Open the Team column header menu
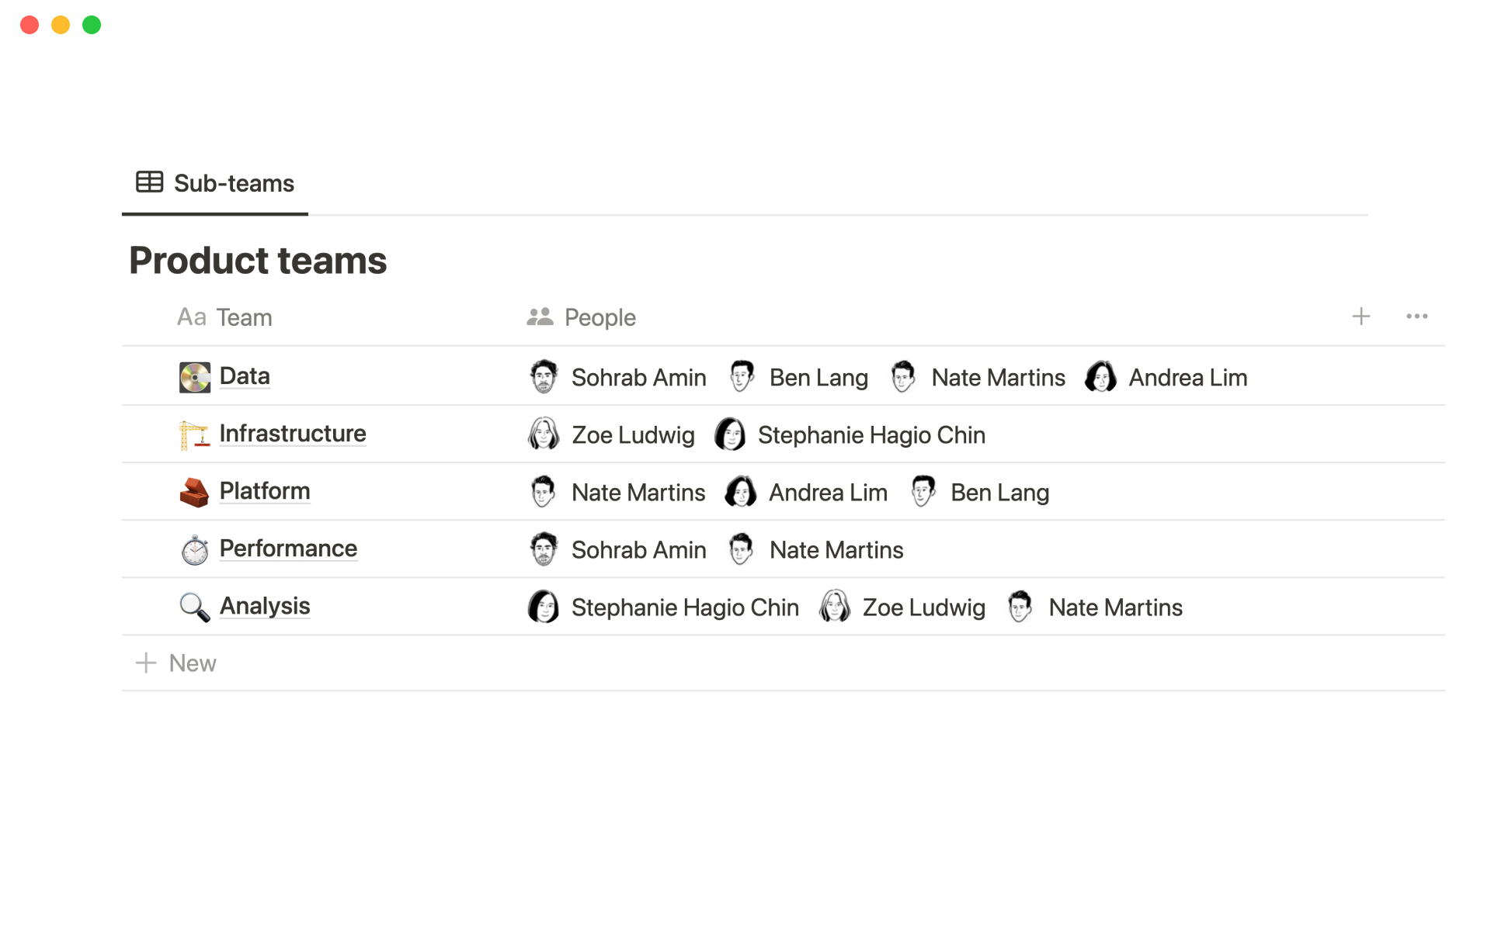 [225, 317]
